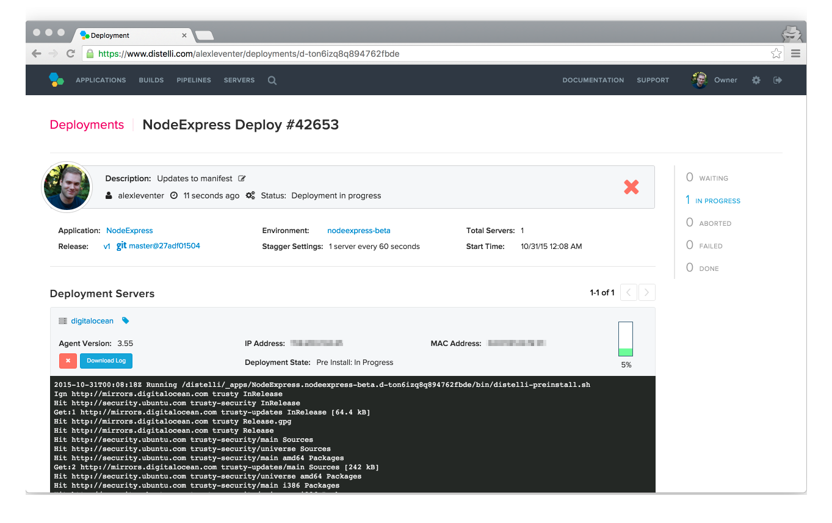Open the v1 release link
832x523 pixels.
[x=107, y=247]
